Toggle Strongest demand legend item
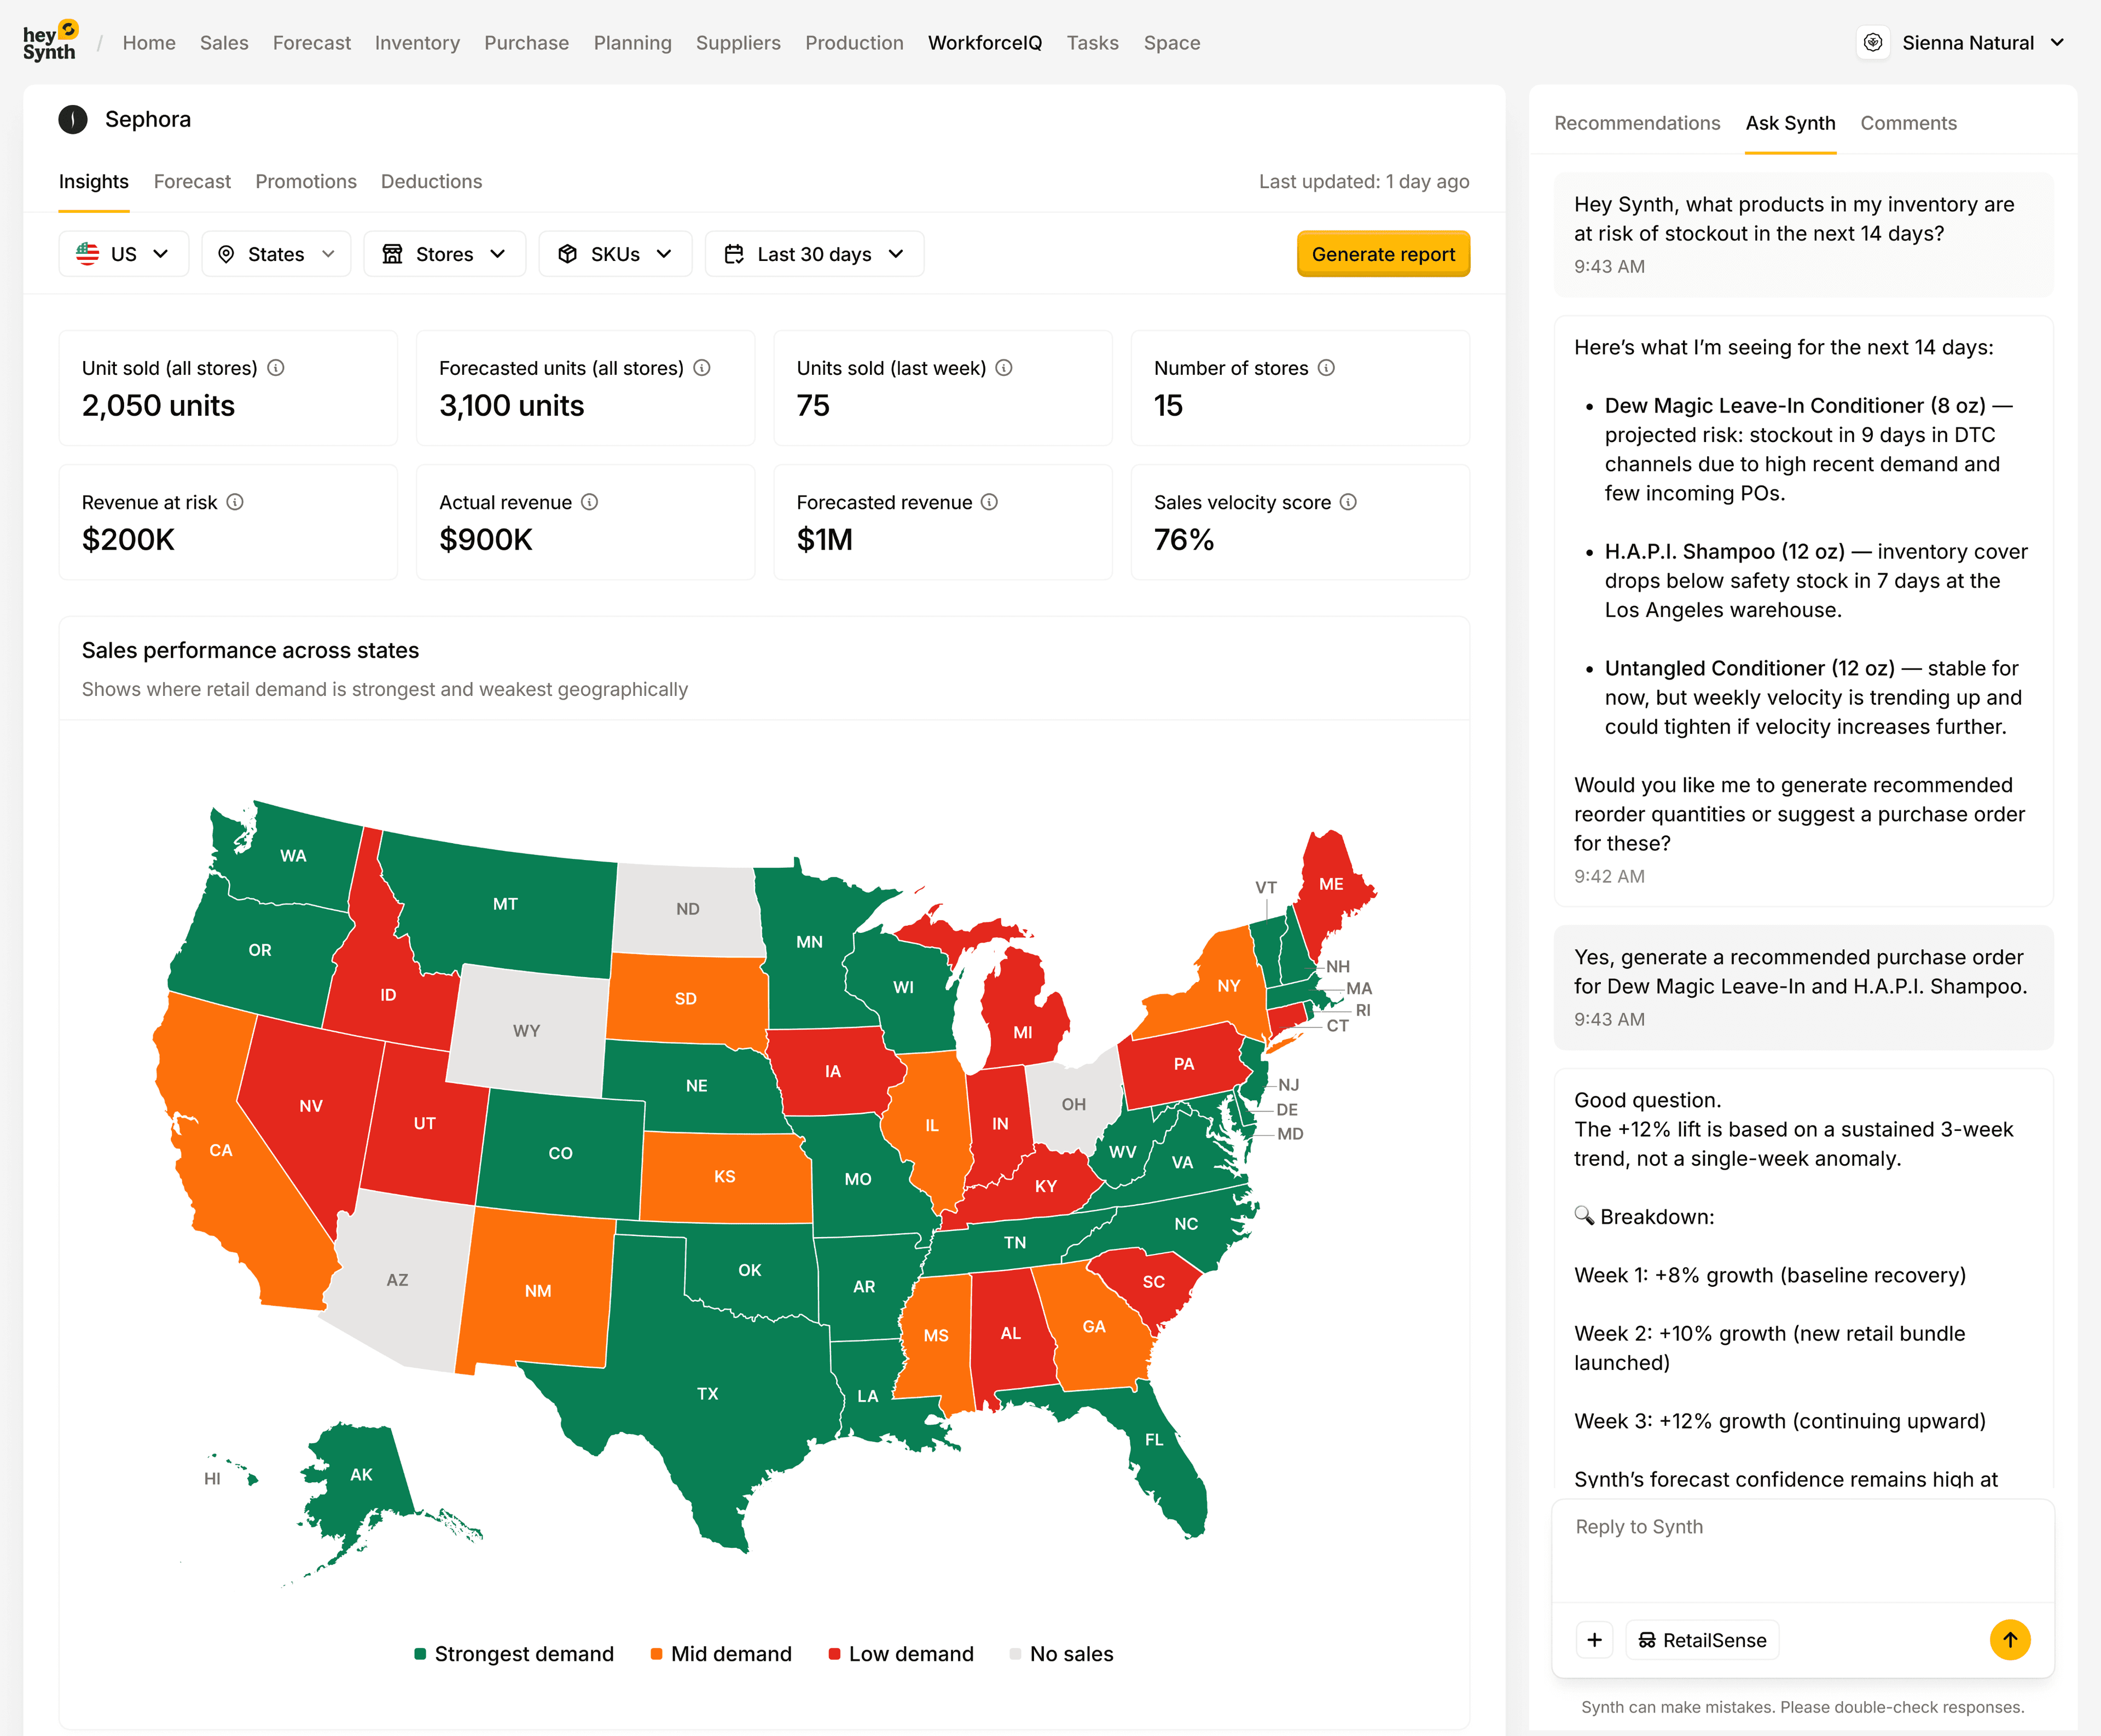This screenshot has height=1736, width=2101. [x=514, y=1654]
